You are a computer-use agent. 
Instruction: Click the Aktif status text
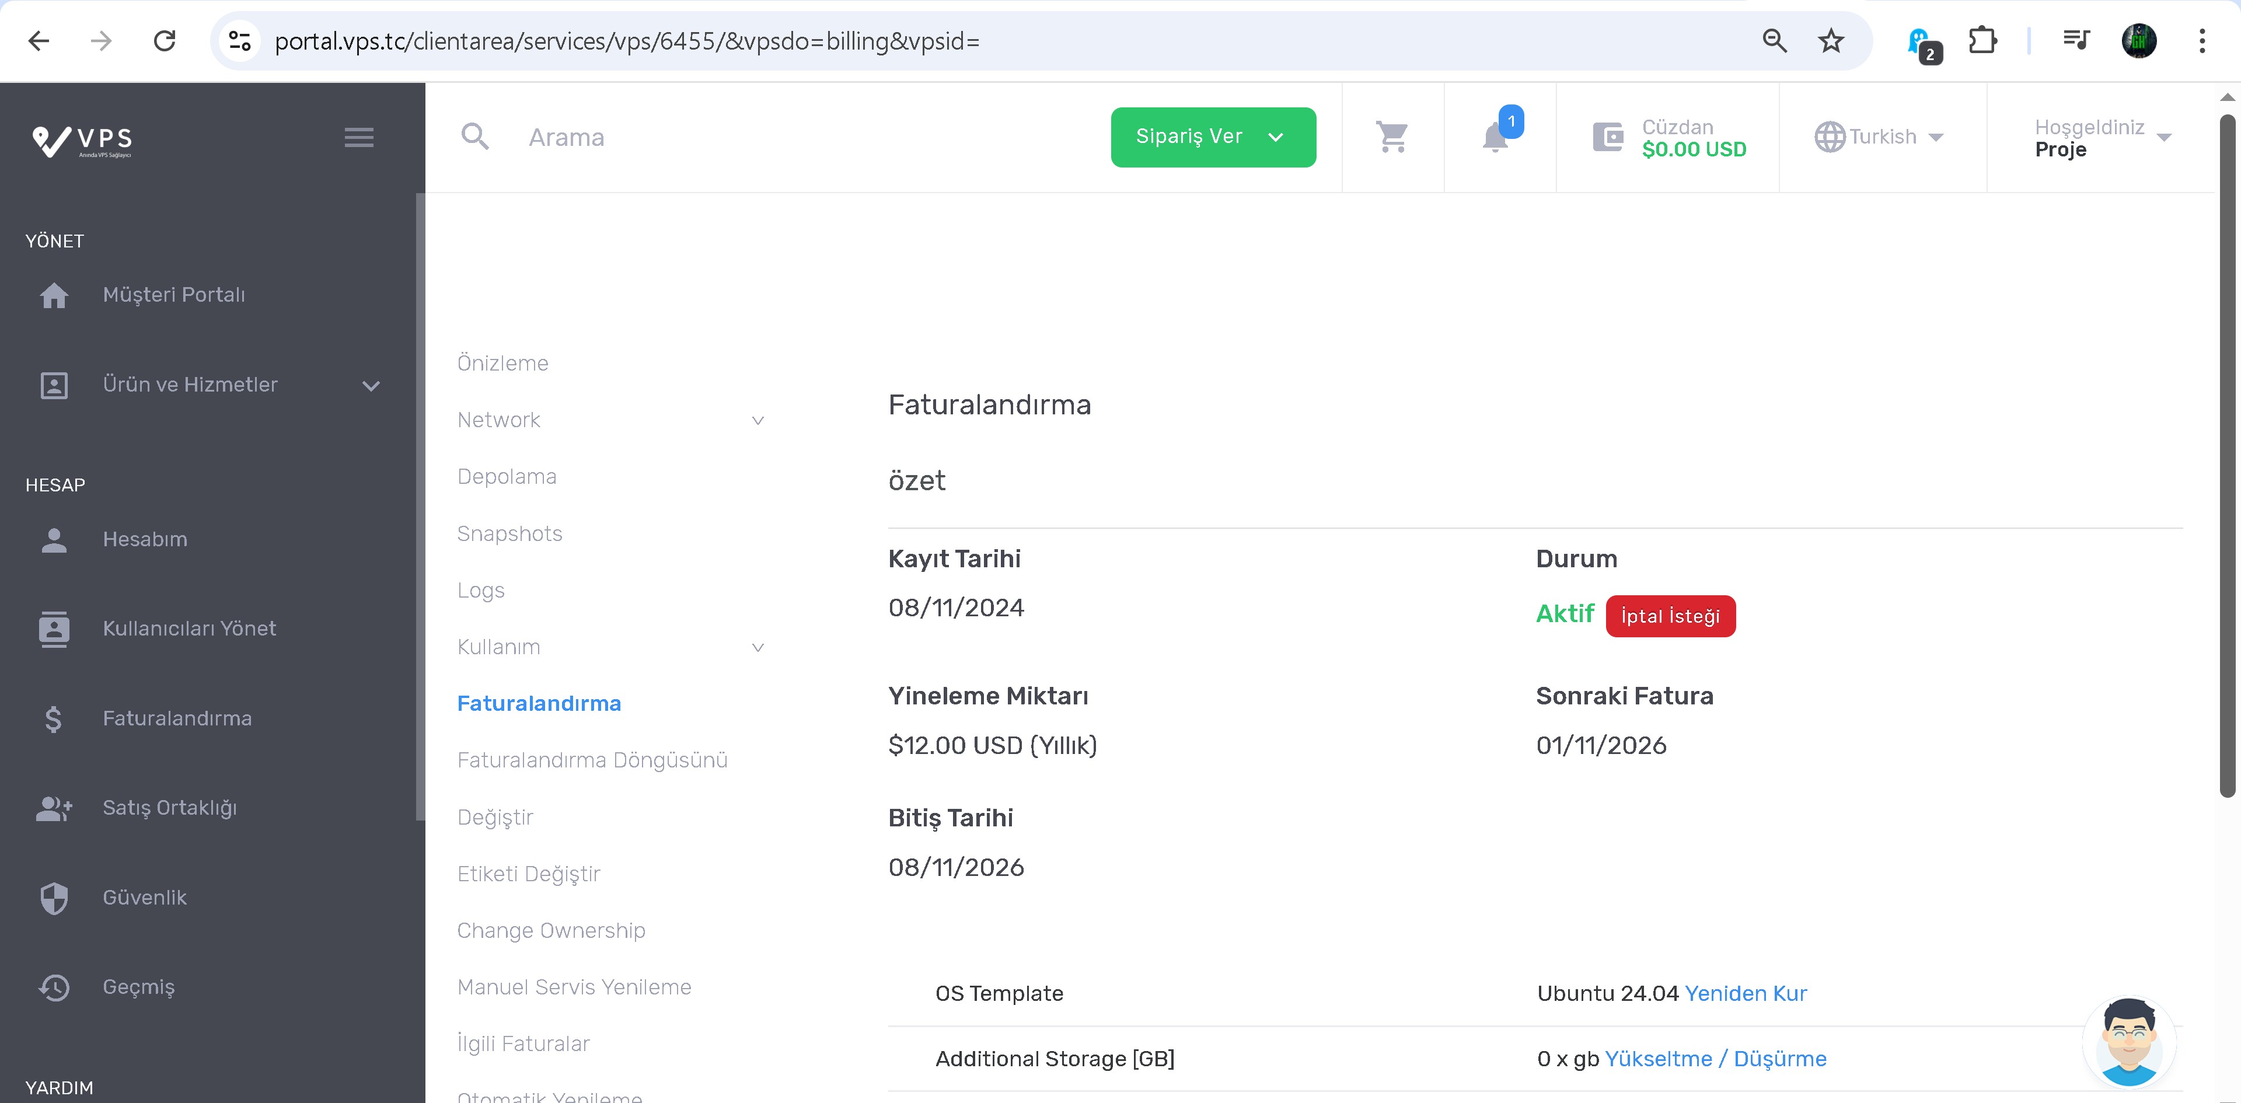pyautogui.click(x=1564, y=614)
